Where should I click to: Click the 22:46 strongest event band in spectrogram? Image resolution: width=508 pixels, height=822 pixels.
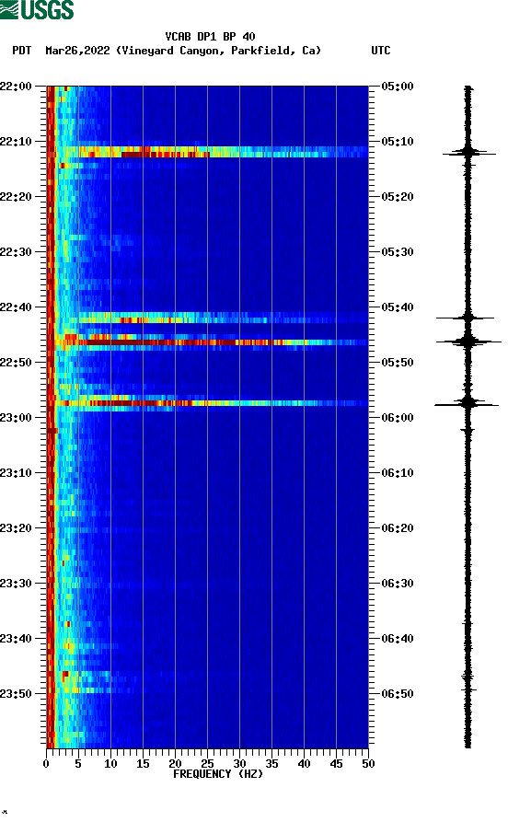point(208,342)
